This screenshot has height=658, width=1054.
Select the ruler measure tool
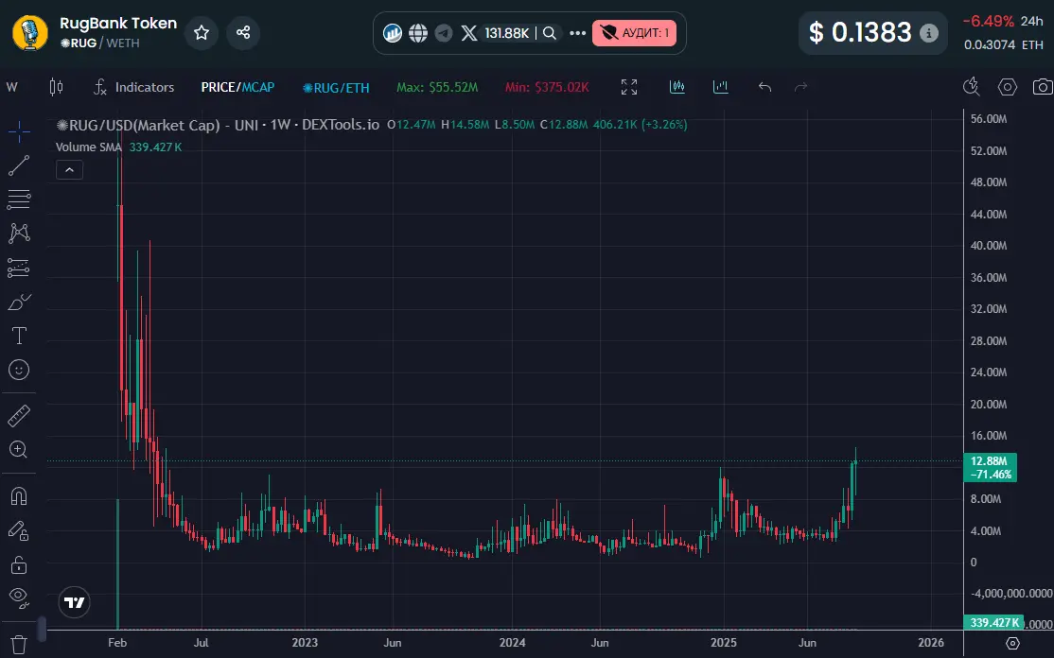(19, 416)
